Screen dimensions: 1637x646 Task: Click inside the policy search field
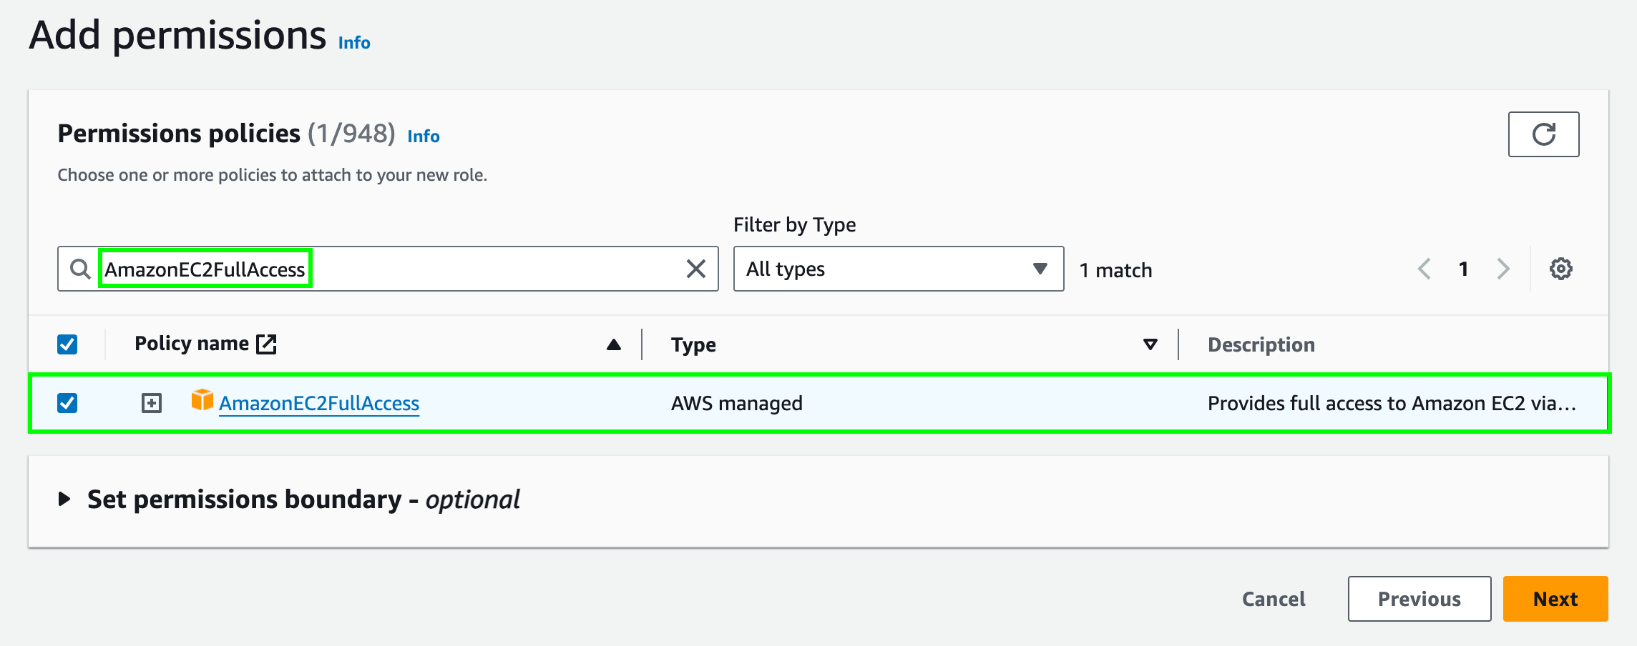click(388, 269)
